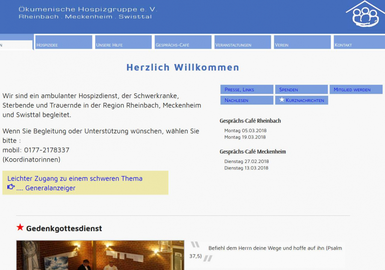
Task: Go to the Gesprächs-Café navigation tab
Action: pyautogui.click(x=183, y=43)
